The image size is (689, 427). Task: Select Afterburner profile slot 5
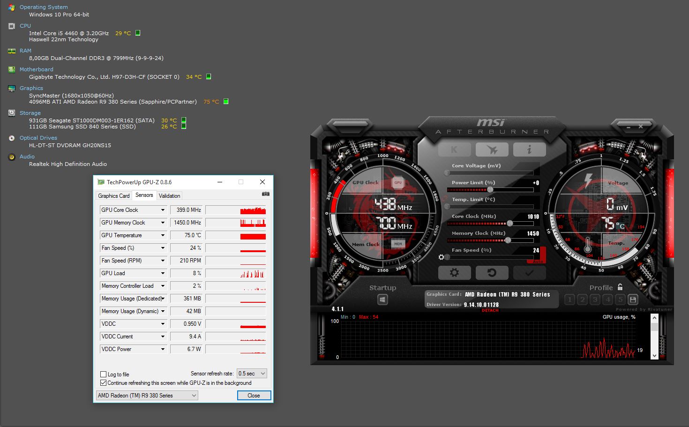pos(620,300)
